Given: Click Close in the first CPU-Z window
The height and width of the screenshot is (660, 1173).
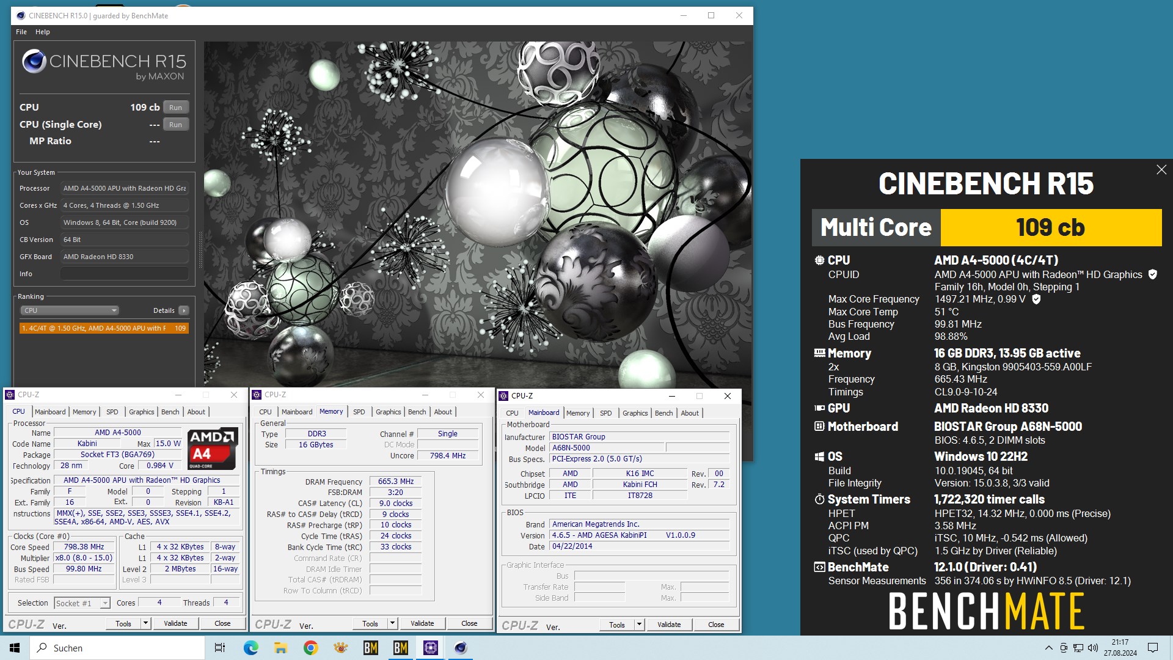Looking at the screenshot, I should point(222,623).
